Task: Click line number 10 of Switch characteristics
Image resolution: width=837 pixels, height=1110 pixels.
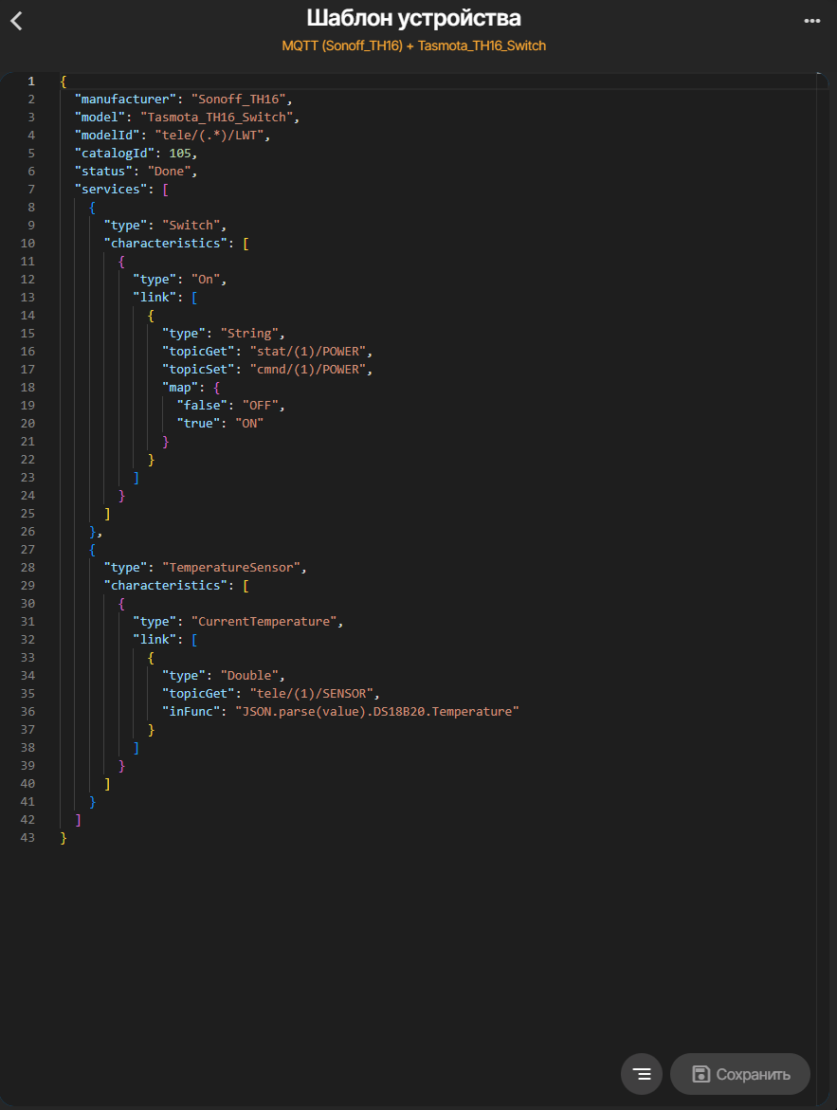Action: click(x=28, y=244)
